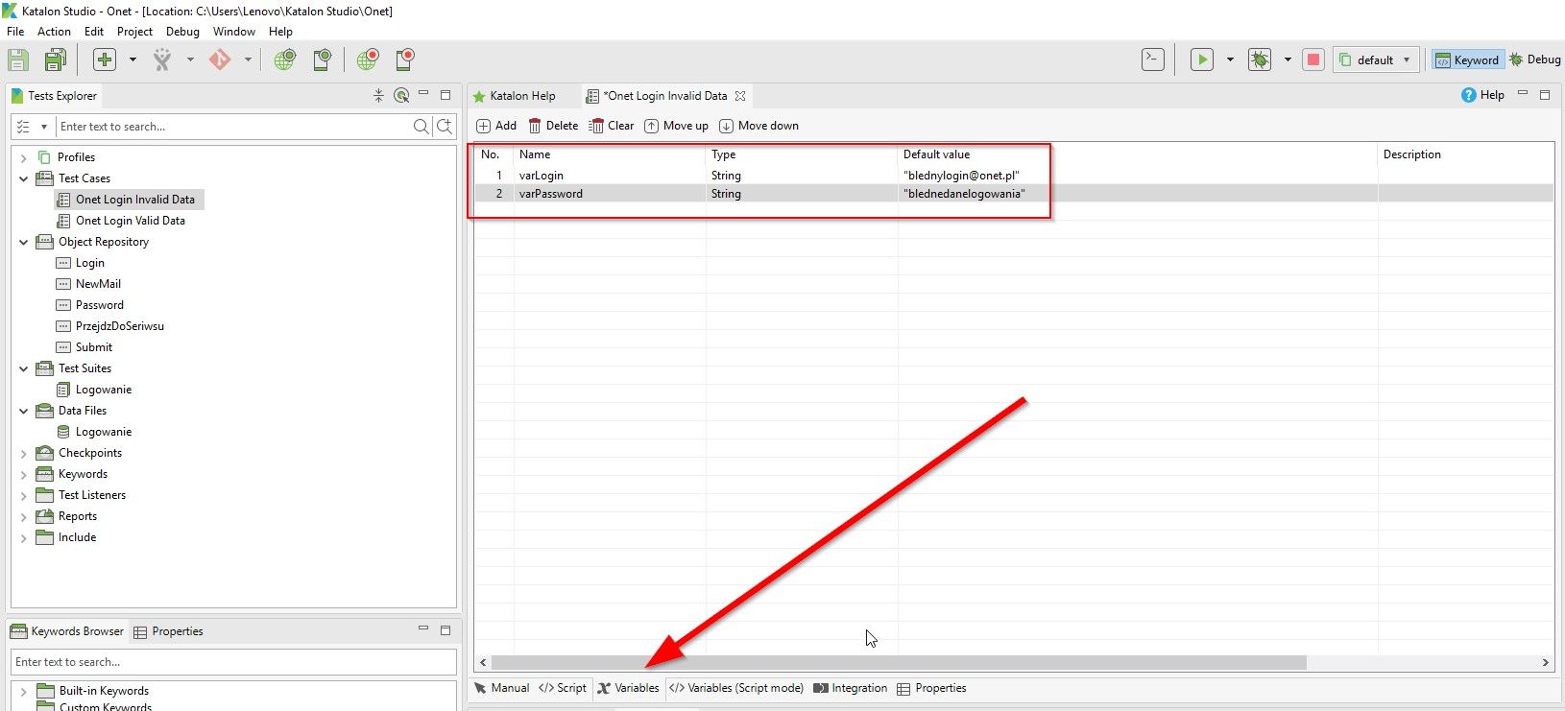Collapse the Object Repository tree node
Image resolution: width=1565 pixels, height=711 pixels.
click(24, 242)
